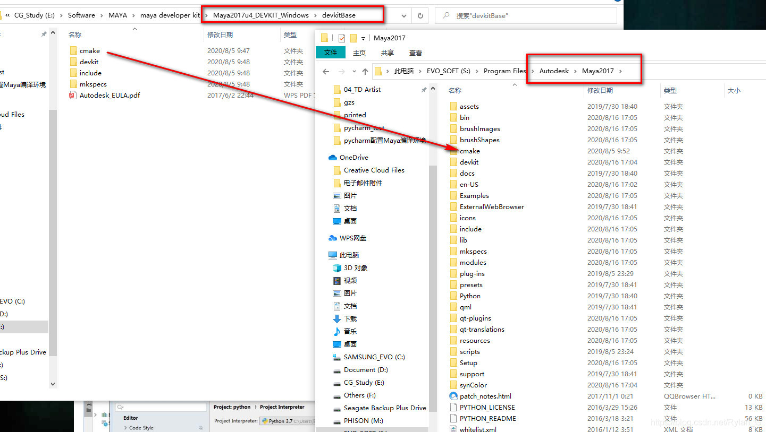The width and height of the screenshot is (766, 432).
Task: Click refresh button in devkitBase address bar
Action: pos(420,15)
